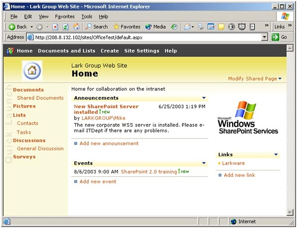Open the Announcements web part menu arrow

point(204,98)
